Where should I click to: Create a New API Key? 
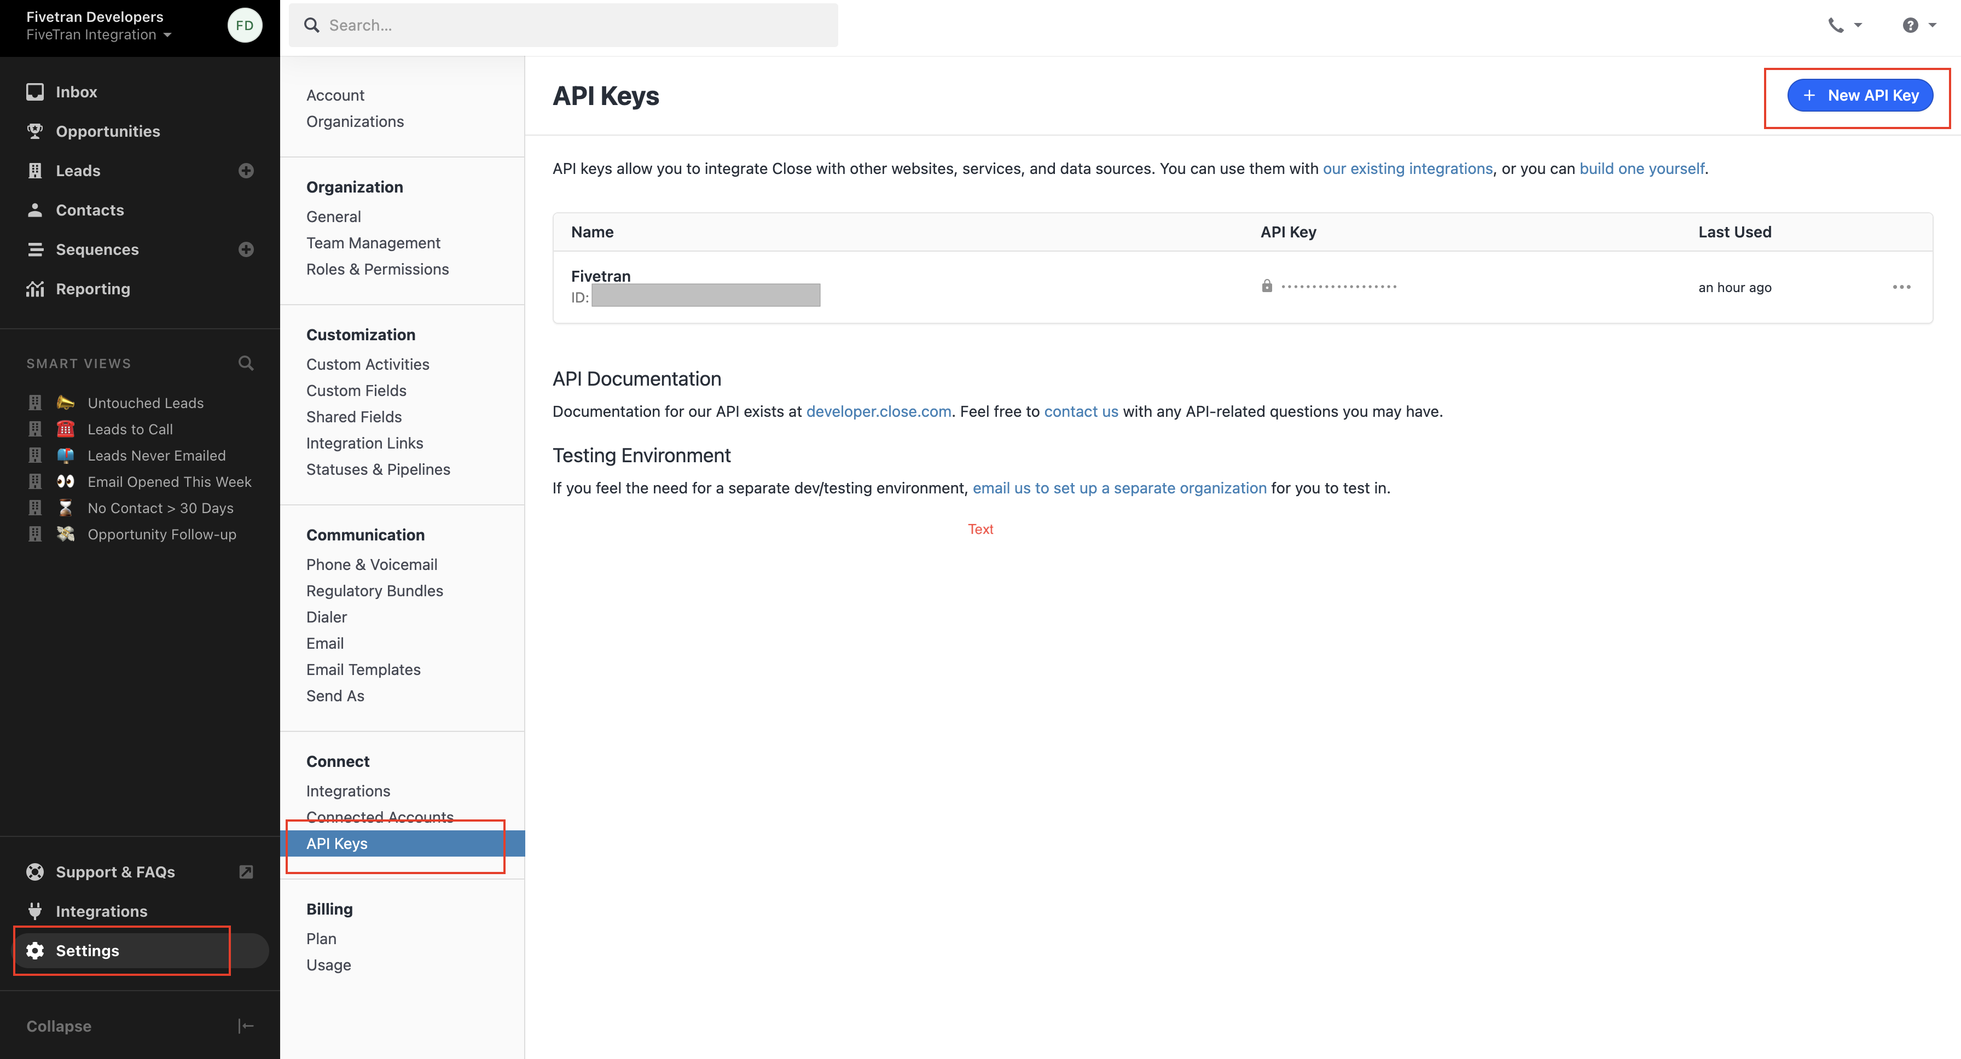point(1860,95)
